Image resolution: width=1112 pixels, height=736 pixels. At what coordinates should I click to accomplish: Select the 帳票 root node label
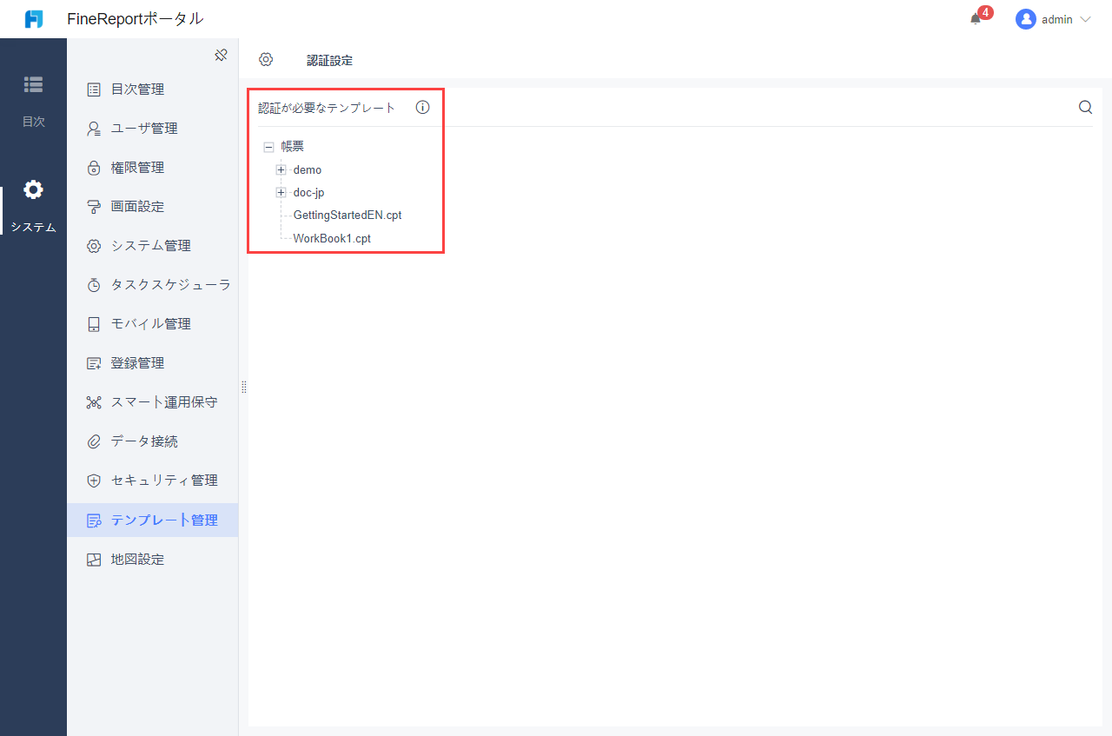coord(293,147)
